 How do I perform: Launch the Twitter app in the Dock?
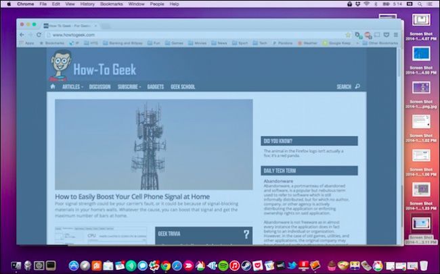pos(292,265)
